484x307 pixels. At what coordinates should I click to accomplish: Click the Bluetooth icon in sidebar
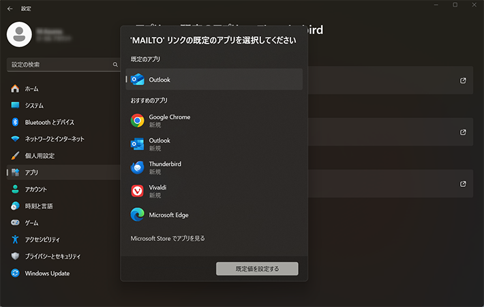15,122
